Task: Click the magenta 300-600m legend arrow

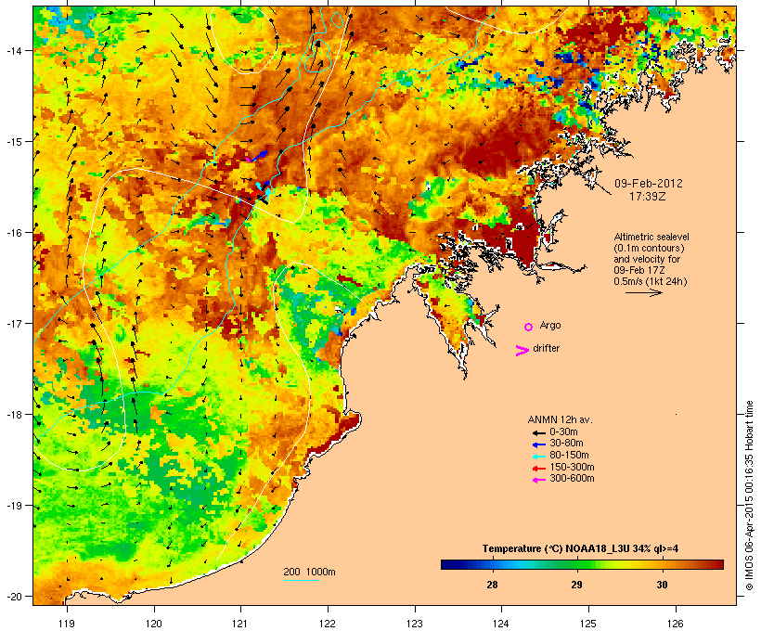Action: (x=539, y=480)
